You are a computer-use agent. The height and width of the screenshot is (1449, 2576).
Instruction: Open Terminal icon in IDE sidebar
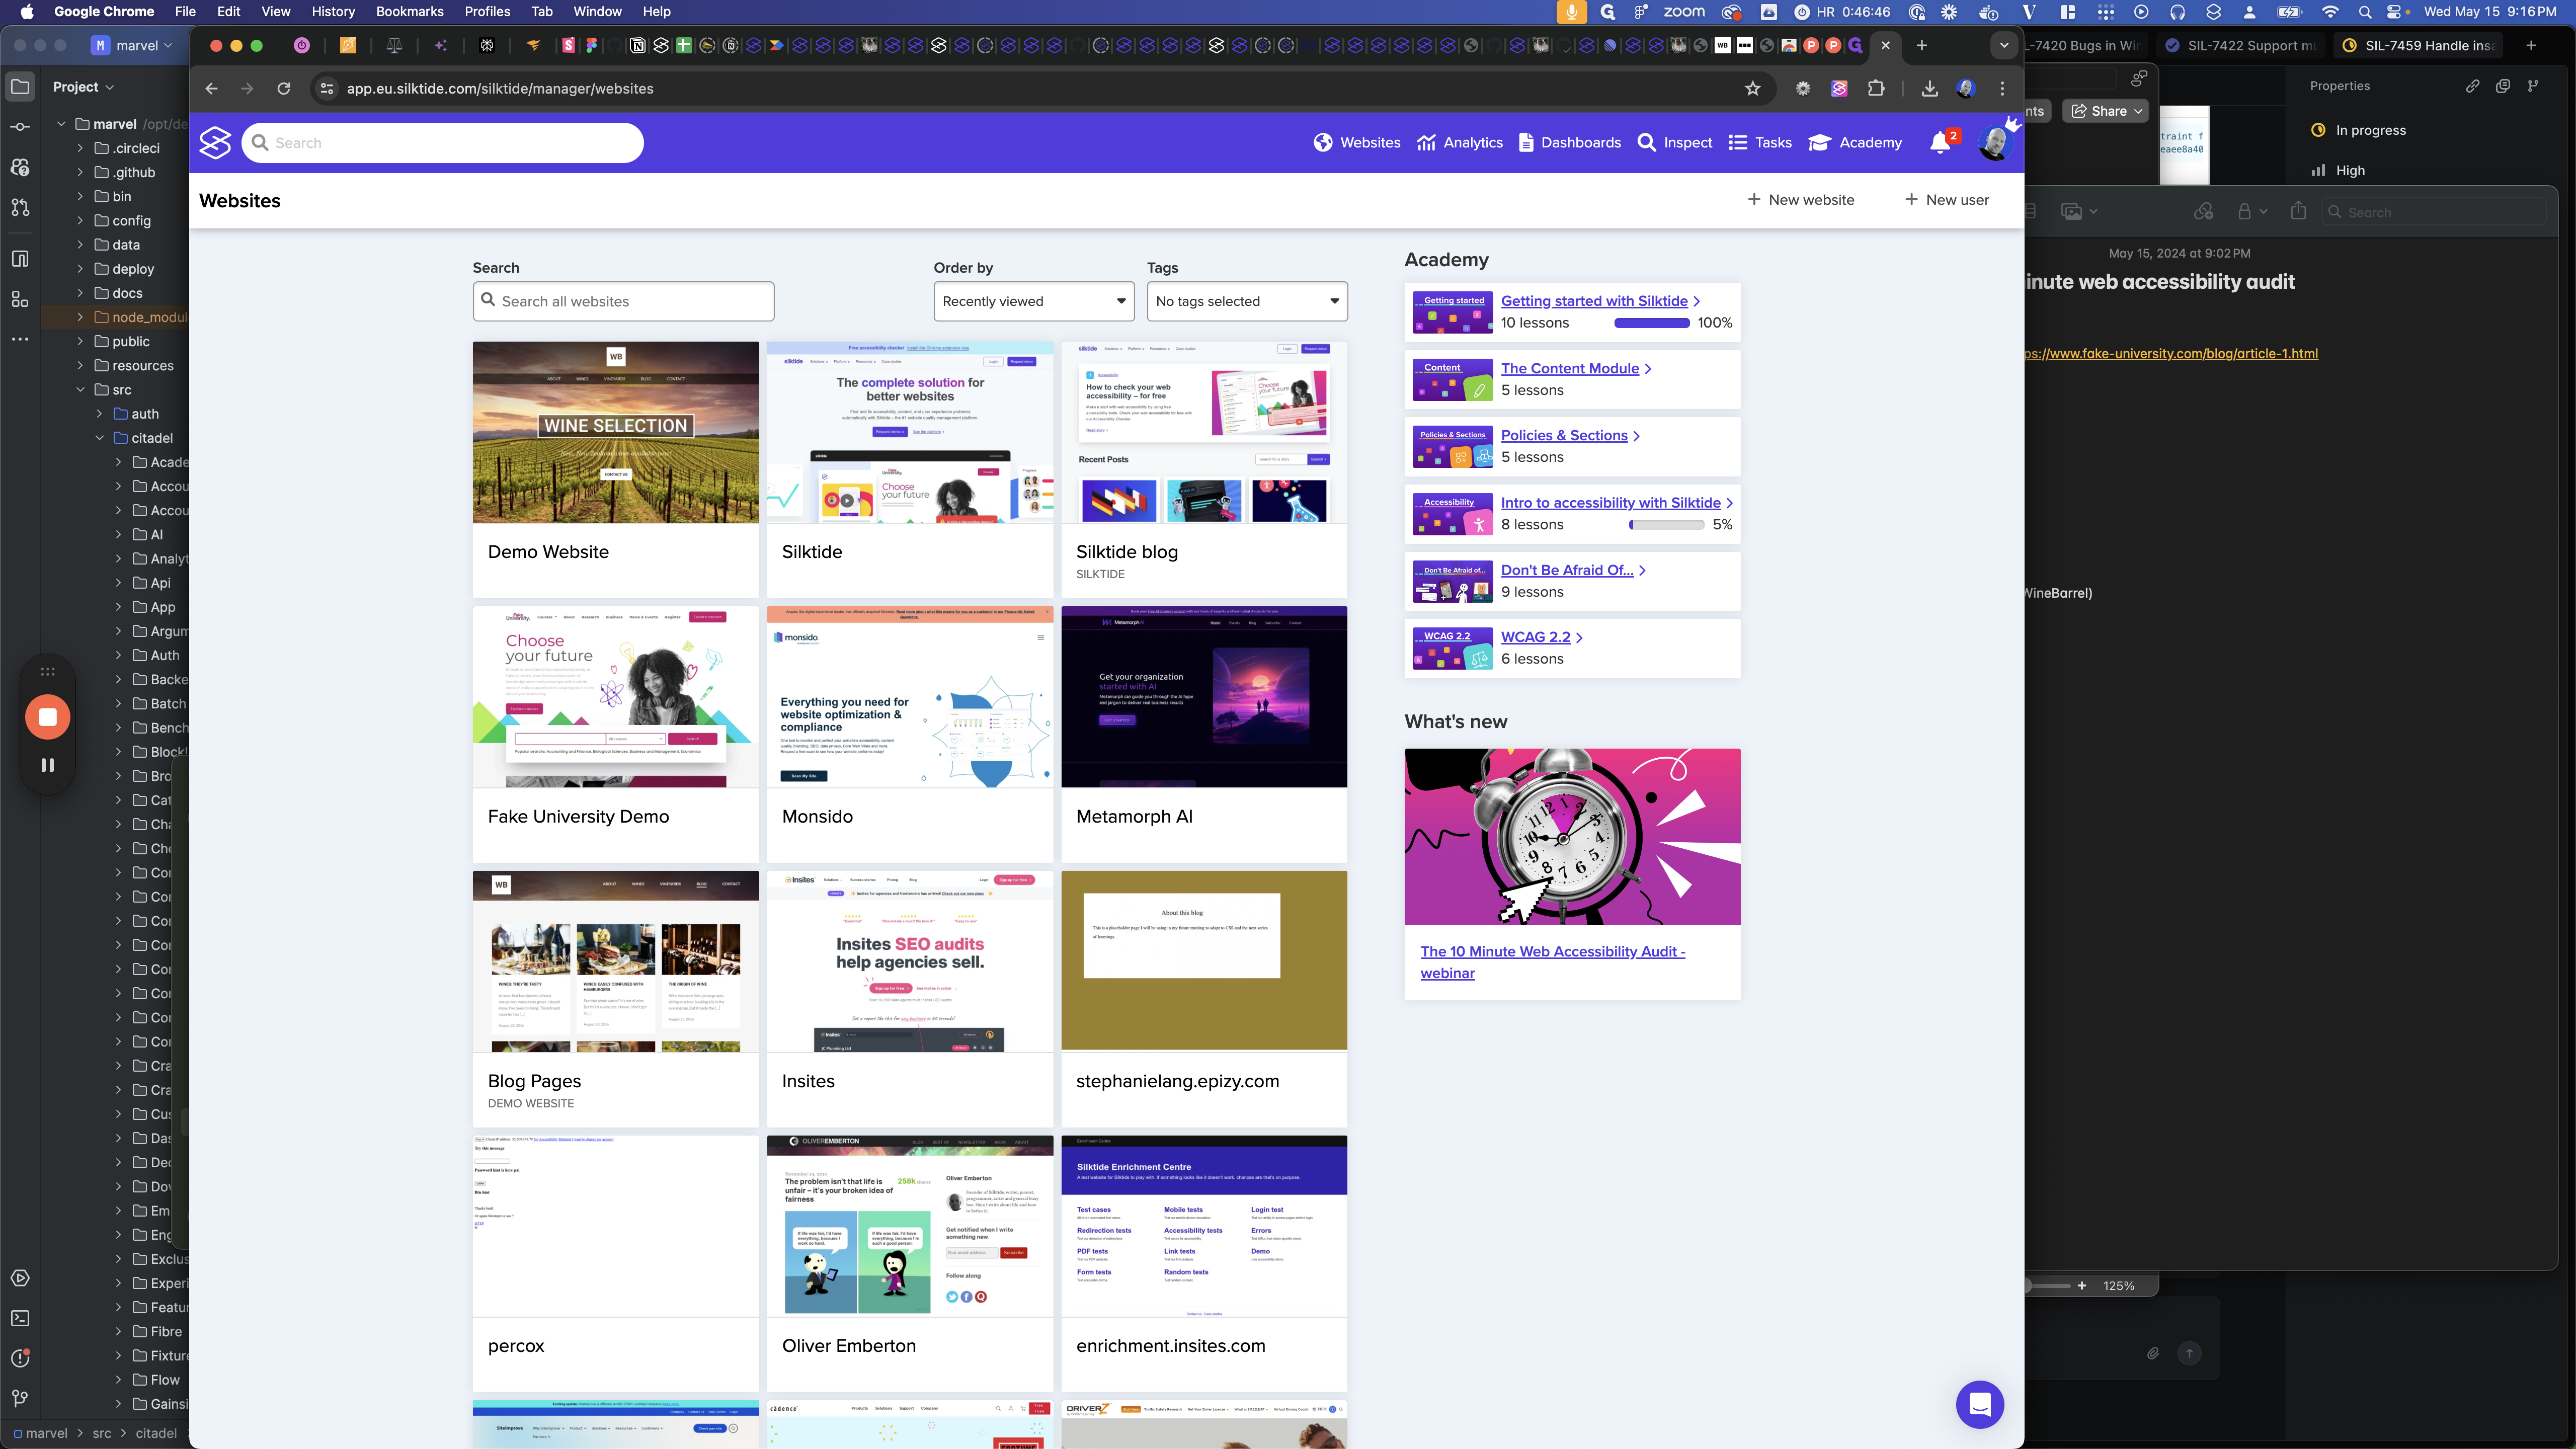point(20,1318)
